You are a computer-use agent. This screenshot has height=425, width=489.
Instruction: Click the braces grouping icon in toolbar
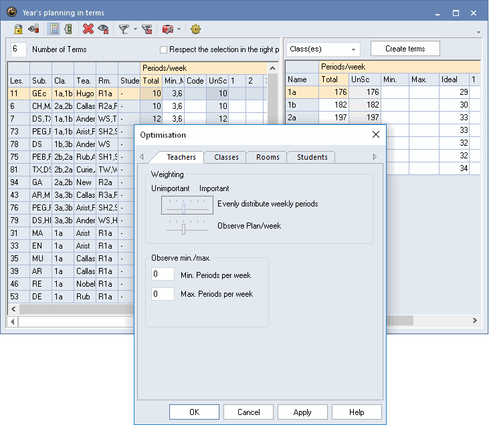tap(68, 29)
